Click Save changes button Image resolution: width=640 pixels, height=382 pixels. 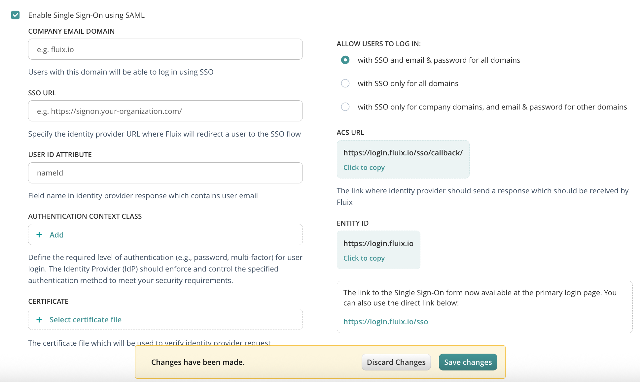point(468,362)
